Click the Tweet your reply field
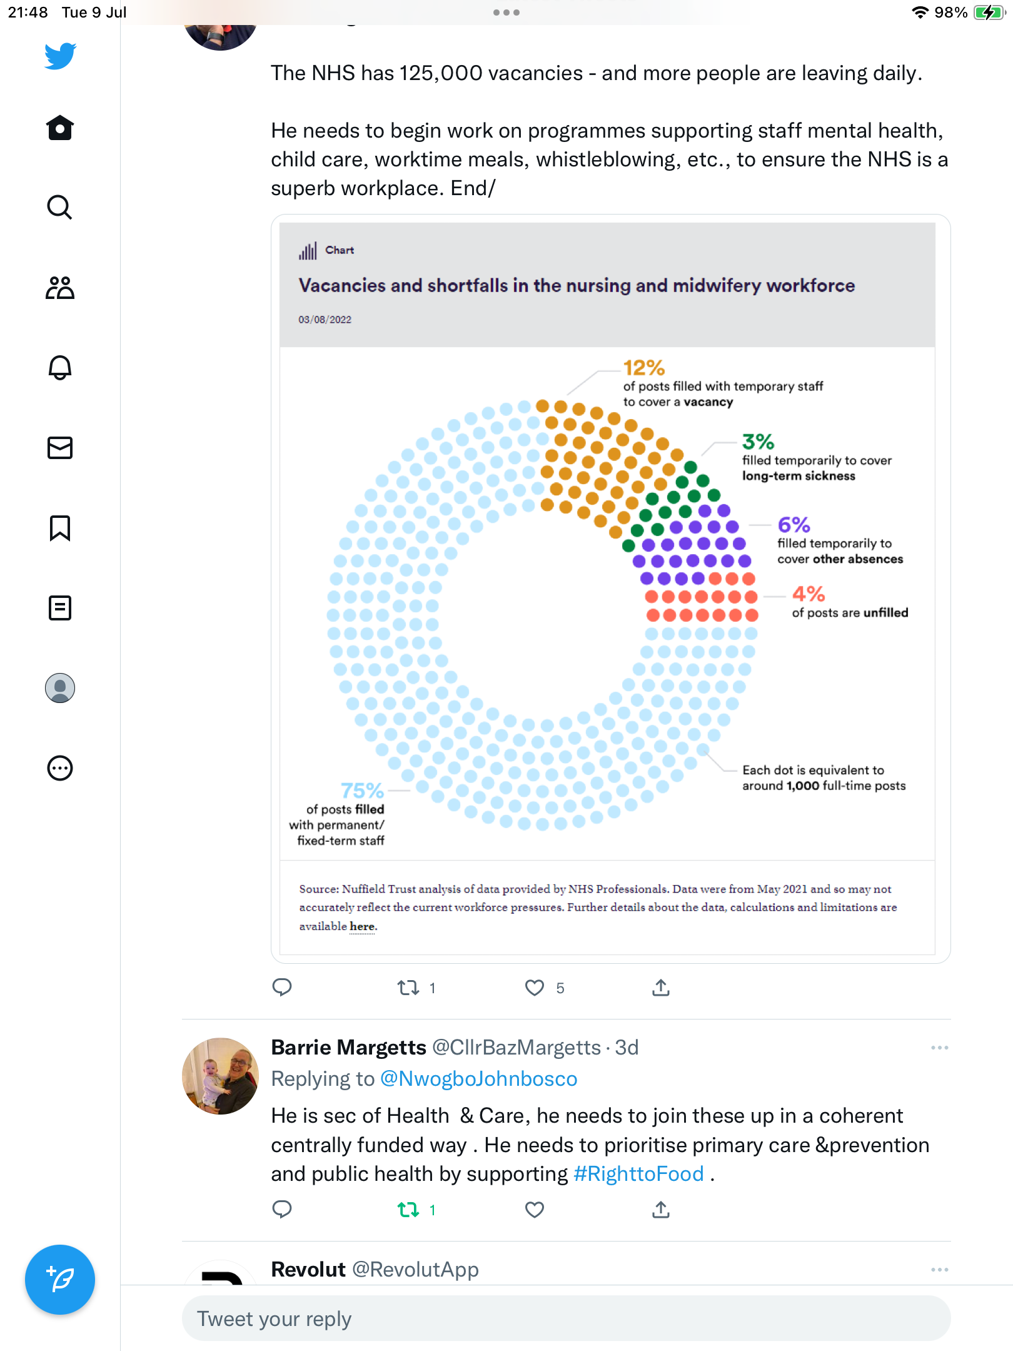The height and width of the screenshot is (1351, 1013). pyautogui.click(x=566, y=1318)
